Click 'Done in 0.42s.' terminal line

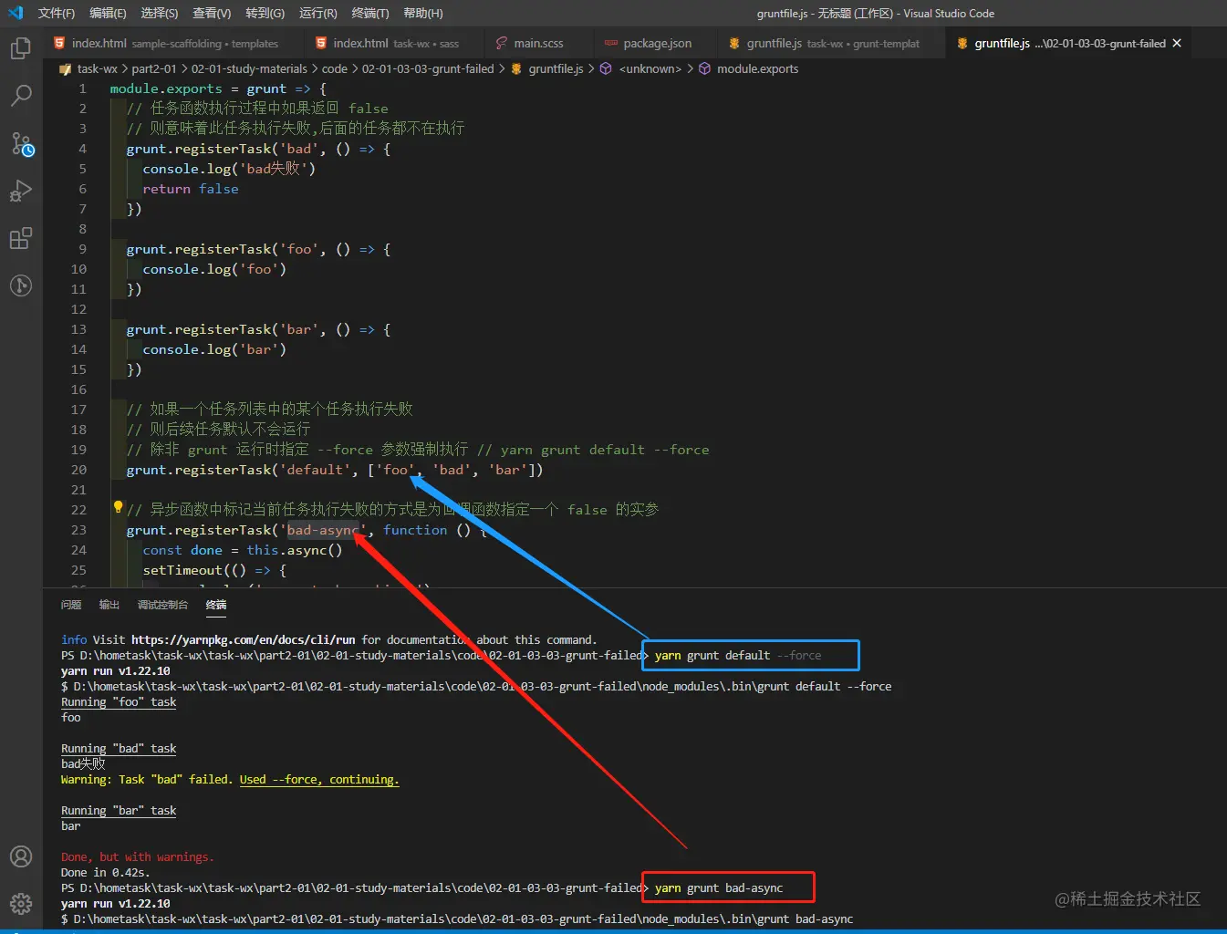click(106, 872)
